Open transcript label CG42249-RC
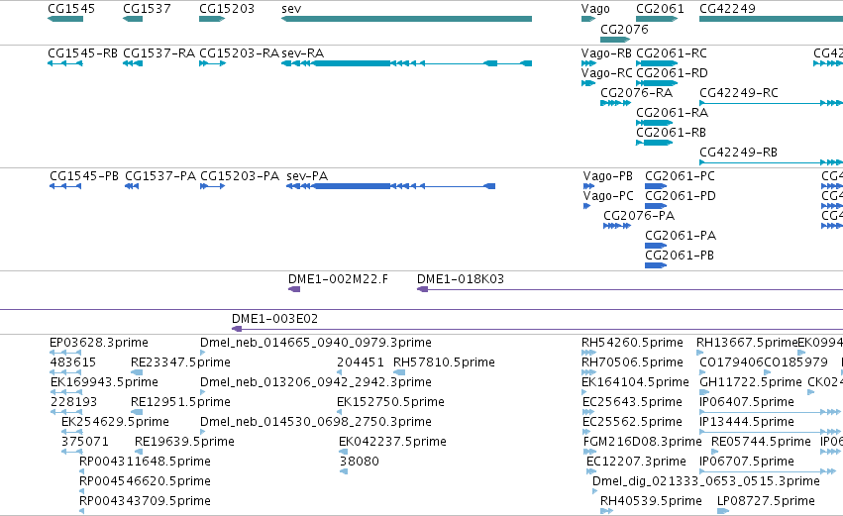Screen dimensions: 843x516 [x=739, y=93]
